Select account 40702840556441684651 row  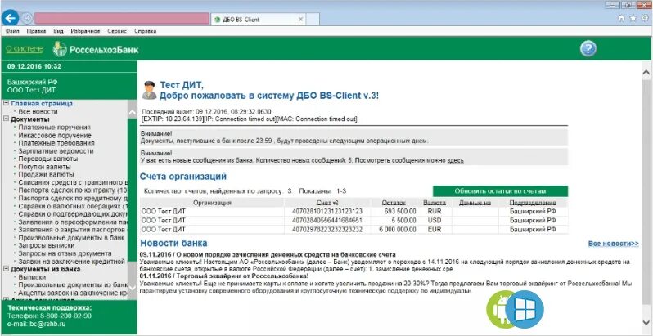[354, 221]
